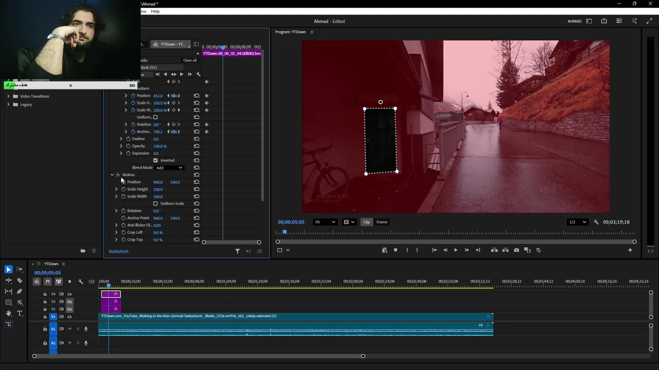Show the V3 track output
Image resolution: width=659 pixels, height=370 pixels.
70,302
